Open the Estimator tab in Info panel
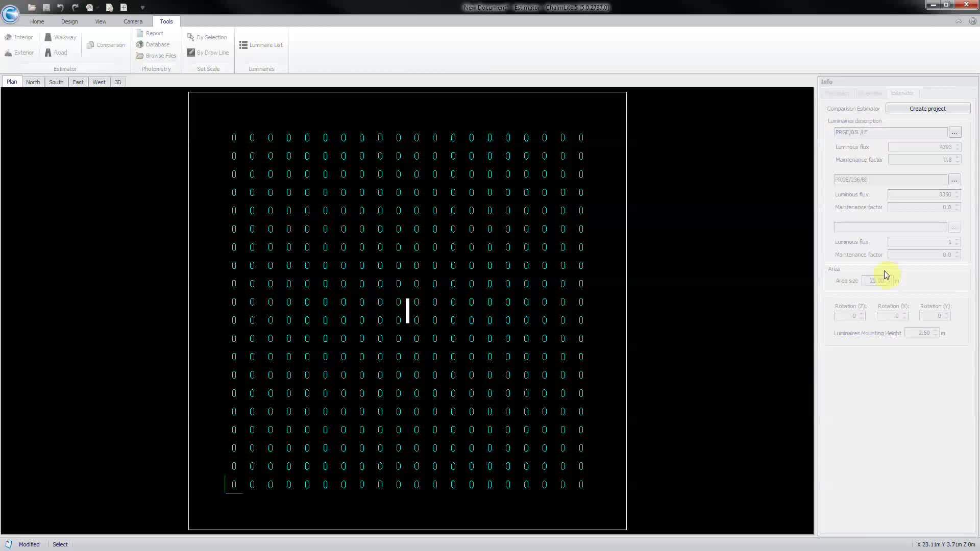980x551 pixels. coord(902,93)
